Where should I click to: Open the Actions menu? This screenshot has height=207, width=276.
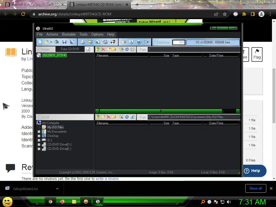click(x=52, y=34)
